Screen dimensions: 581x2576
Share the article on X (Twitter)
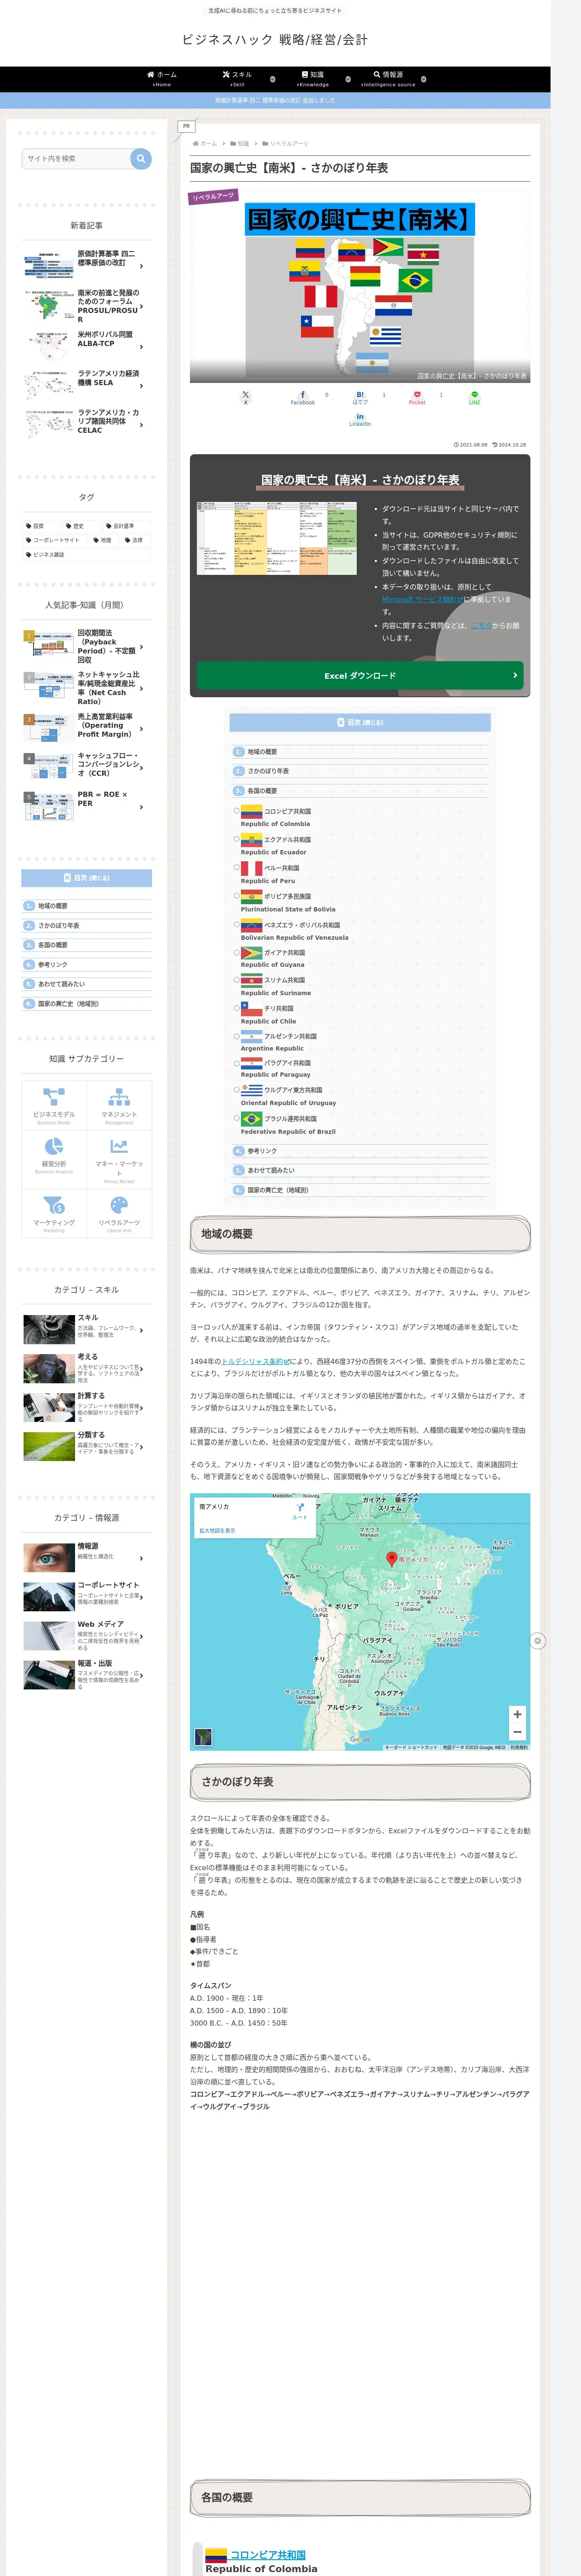pos(246,397)
